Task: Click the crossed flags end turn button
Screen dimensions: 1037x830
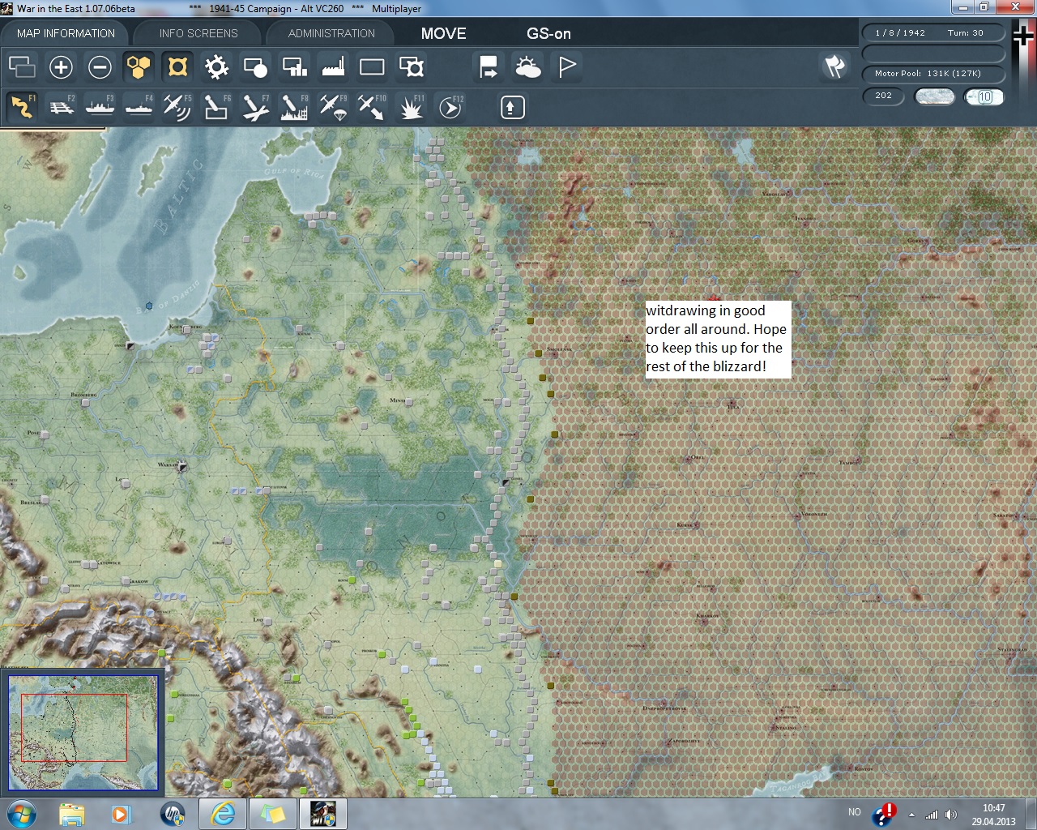Action: [834, 66]
